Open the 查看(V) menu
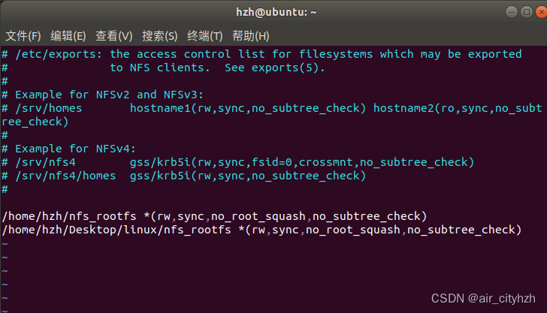 114,36
